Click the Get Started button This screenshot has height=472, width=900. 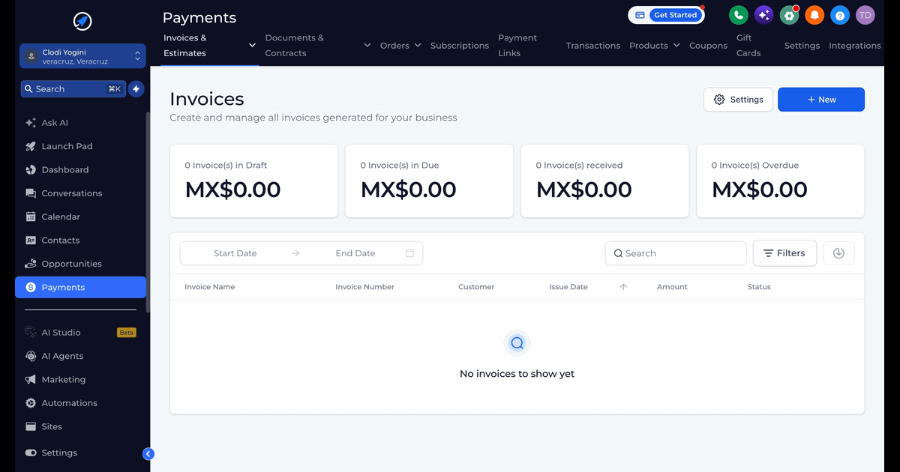tap(676, 15)
